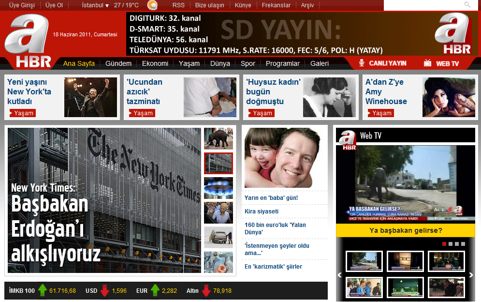Click the search magnifier icon

[467, 4]
